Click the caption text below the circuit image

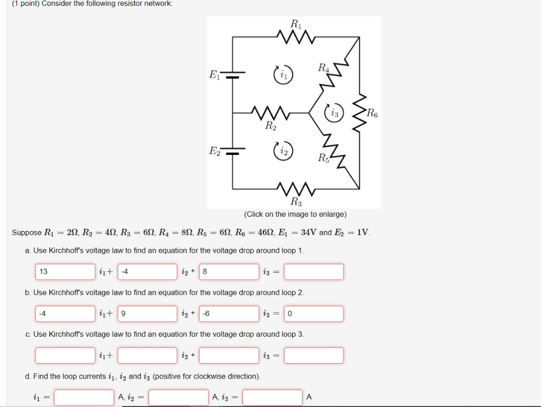295,214
